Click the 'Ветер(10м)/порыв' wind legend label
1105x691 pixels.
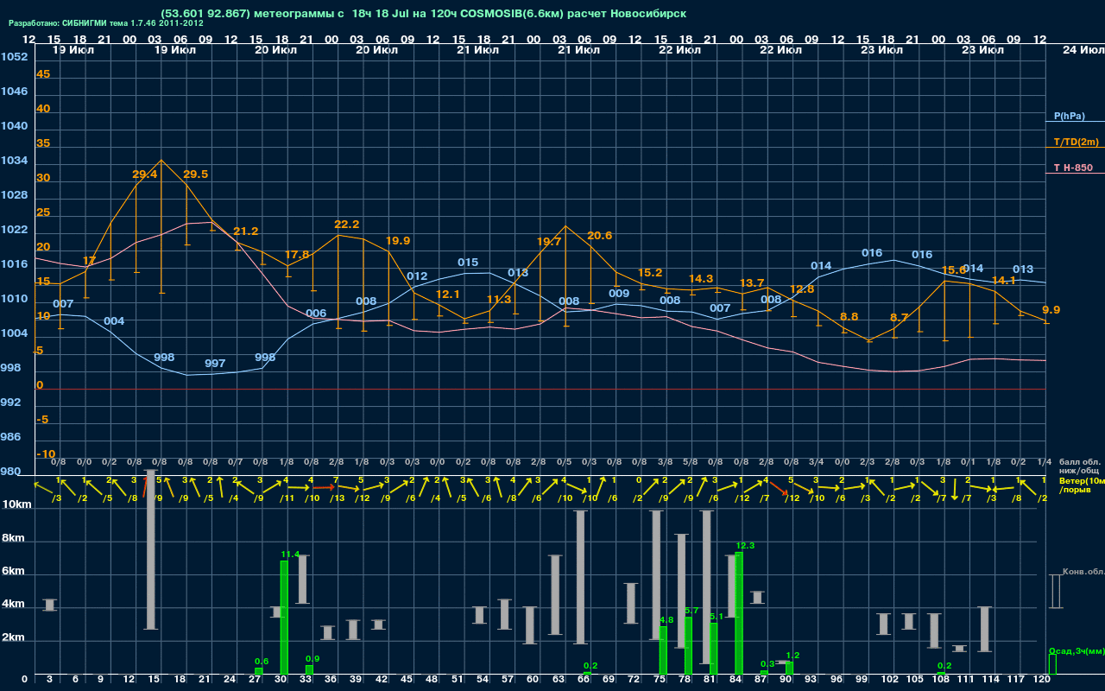pyautogui.click(x=1080, y=485)
